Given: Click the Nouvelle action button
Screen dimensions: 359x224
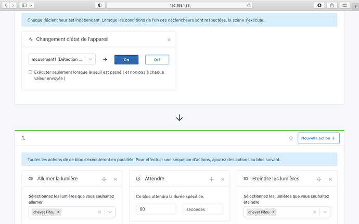Looking at the screenshot, I should (x=318, y=138).
